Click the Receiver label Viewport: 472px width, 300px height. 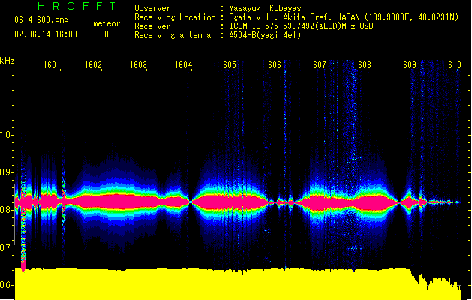click(x=152, y=26)
